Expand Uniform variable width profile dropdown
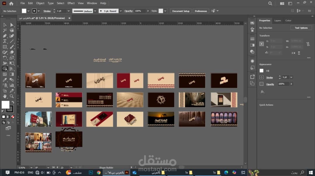Viewport: 315px width, 176px height. pos(95,11)
